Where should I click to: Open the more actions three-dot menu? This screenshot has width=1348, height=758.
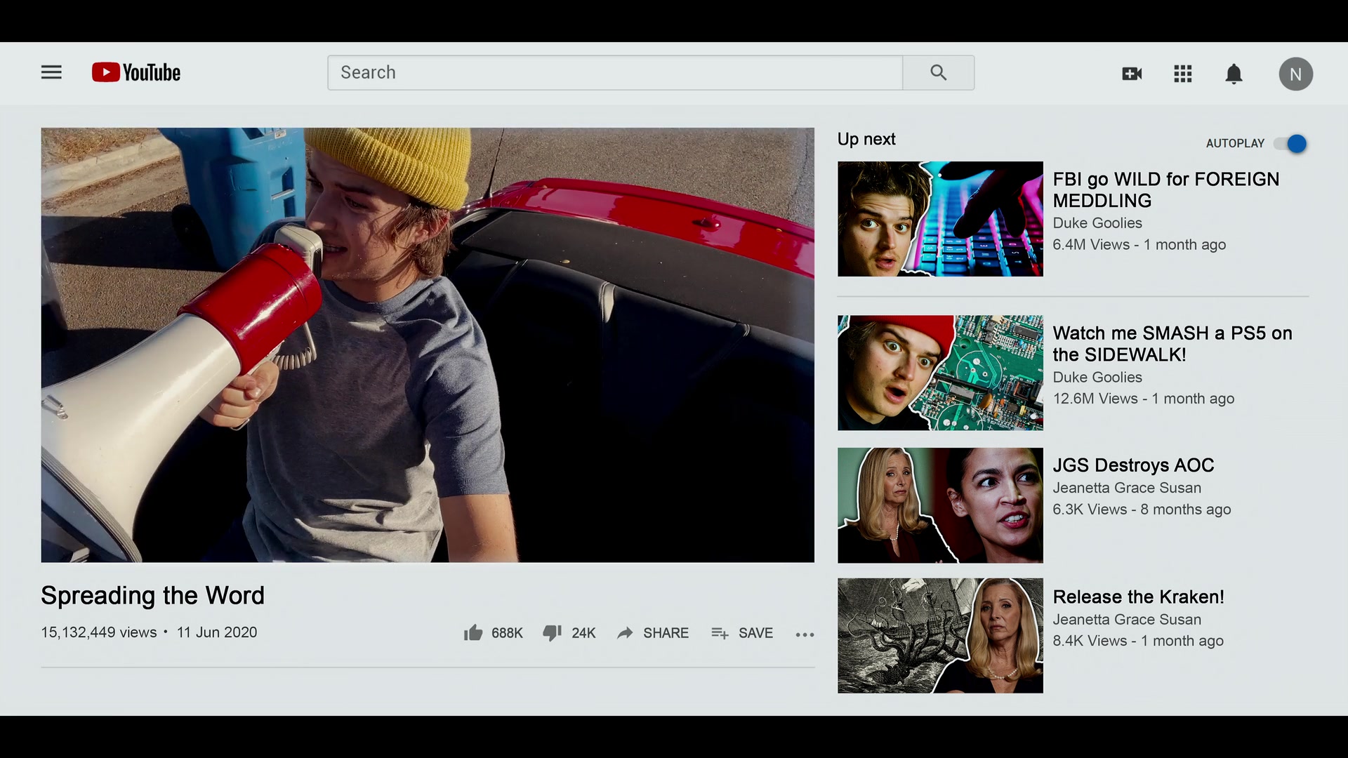805,634
